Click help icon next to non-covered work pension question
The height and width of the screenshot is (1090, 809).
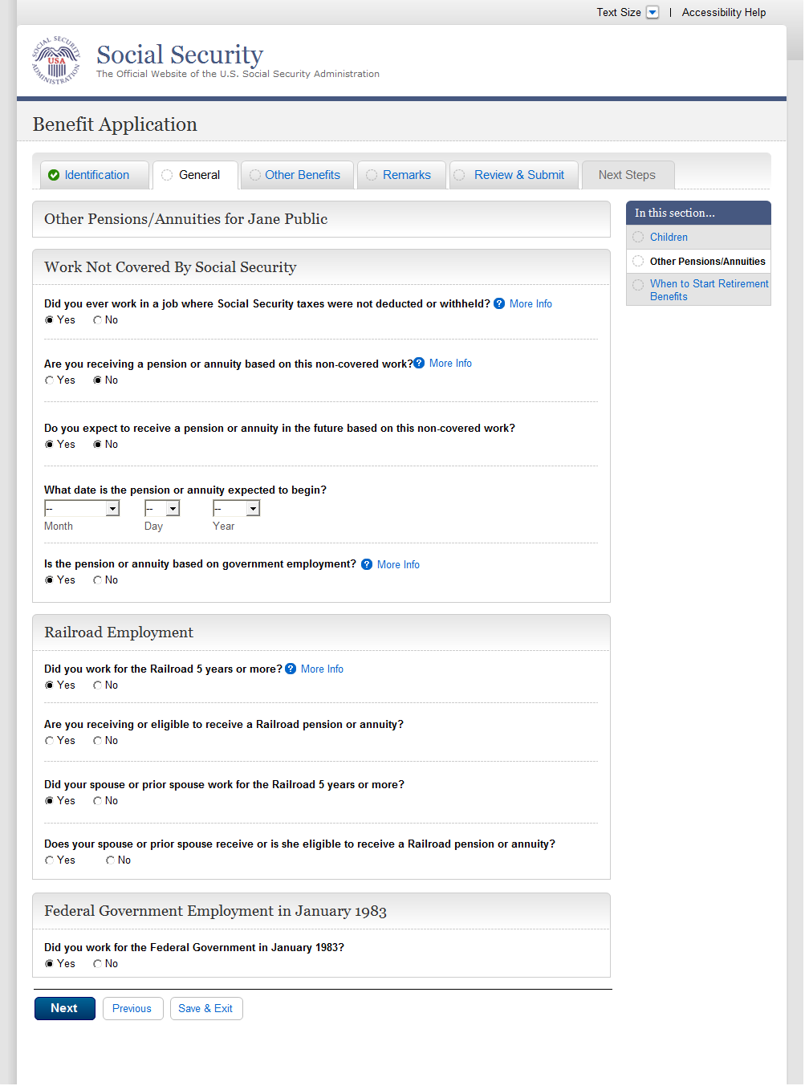(x=419, y=363)
